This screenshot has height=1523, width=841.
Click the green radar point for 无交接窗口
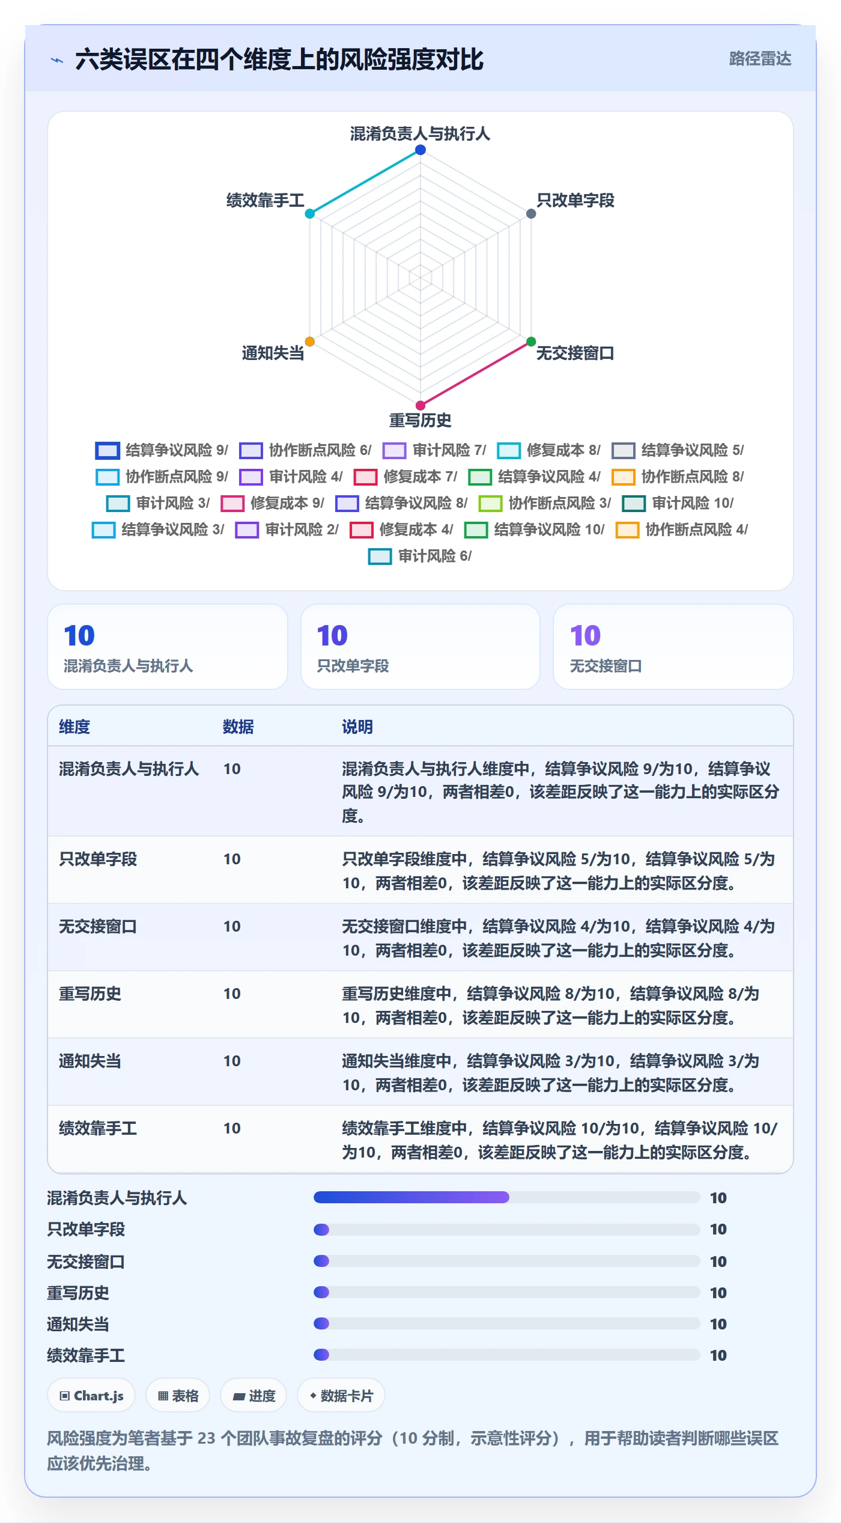(531, 341)
